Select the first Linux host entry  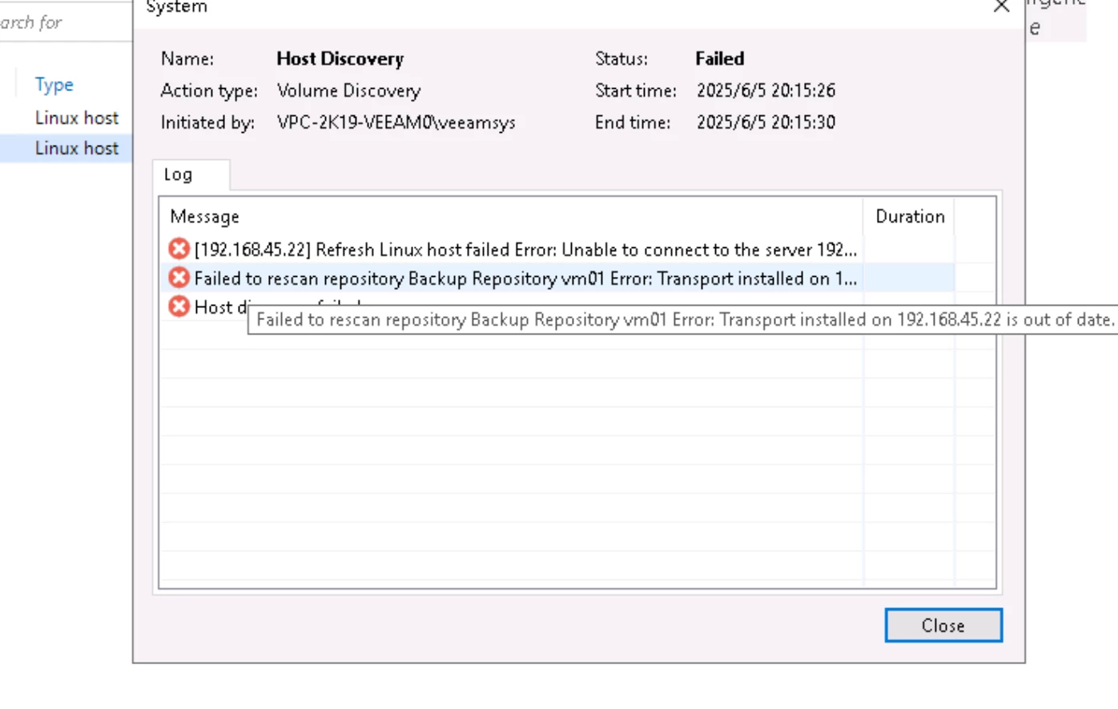tap(77, 117)
